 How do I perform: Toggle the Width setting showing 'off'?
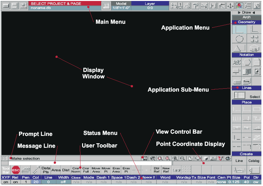[63, 182]
